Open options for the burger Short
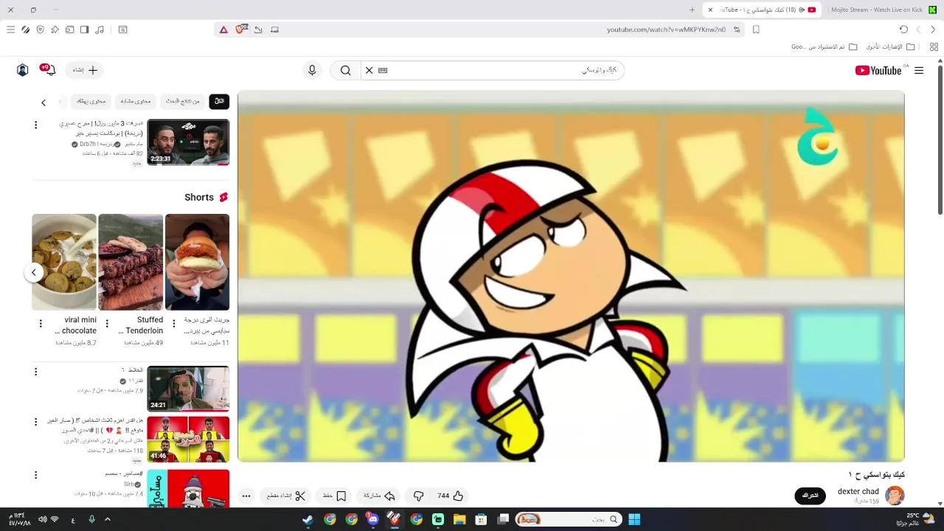 coord(174,323)
